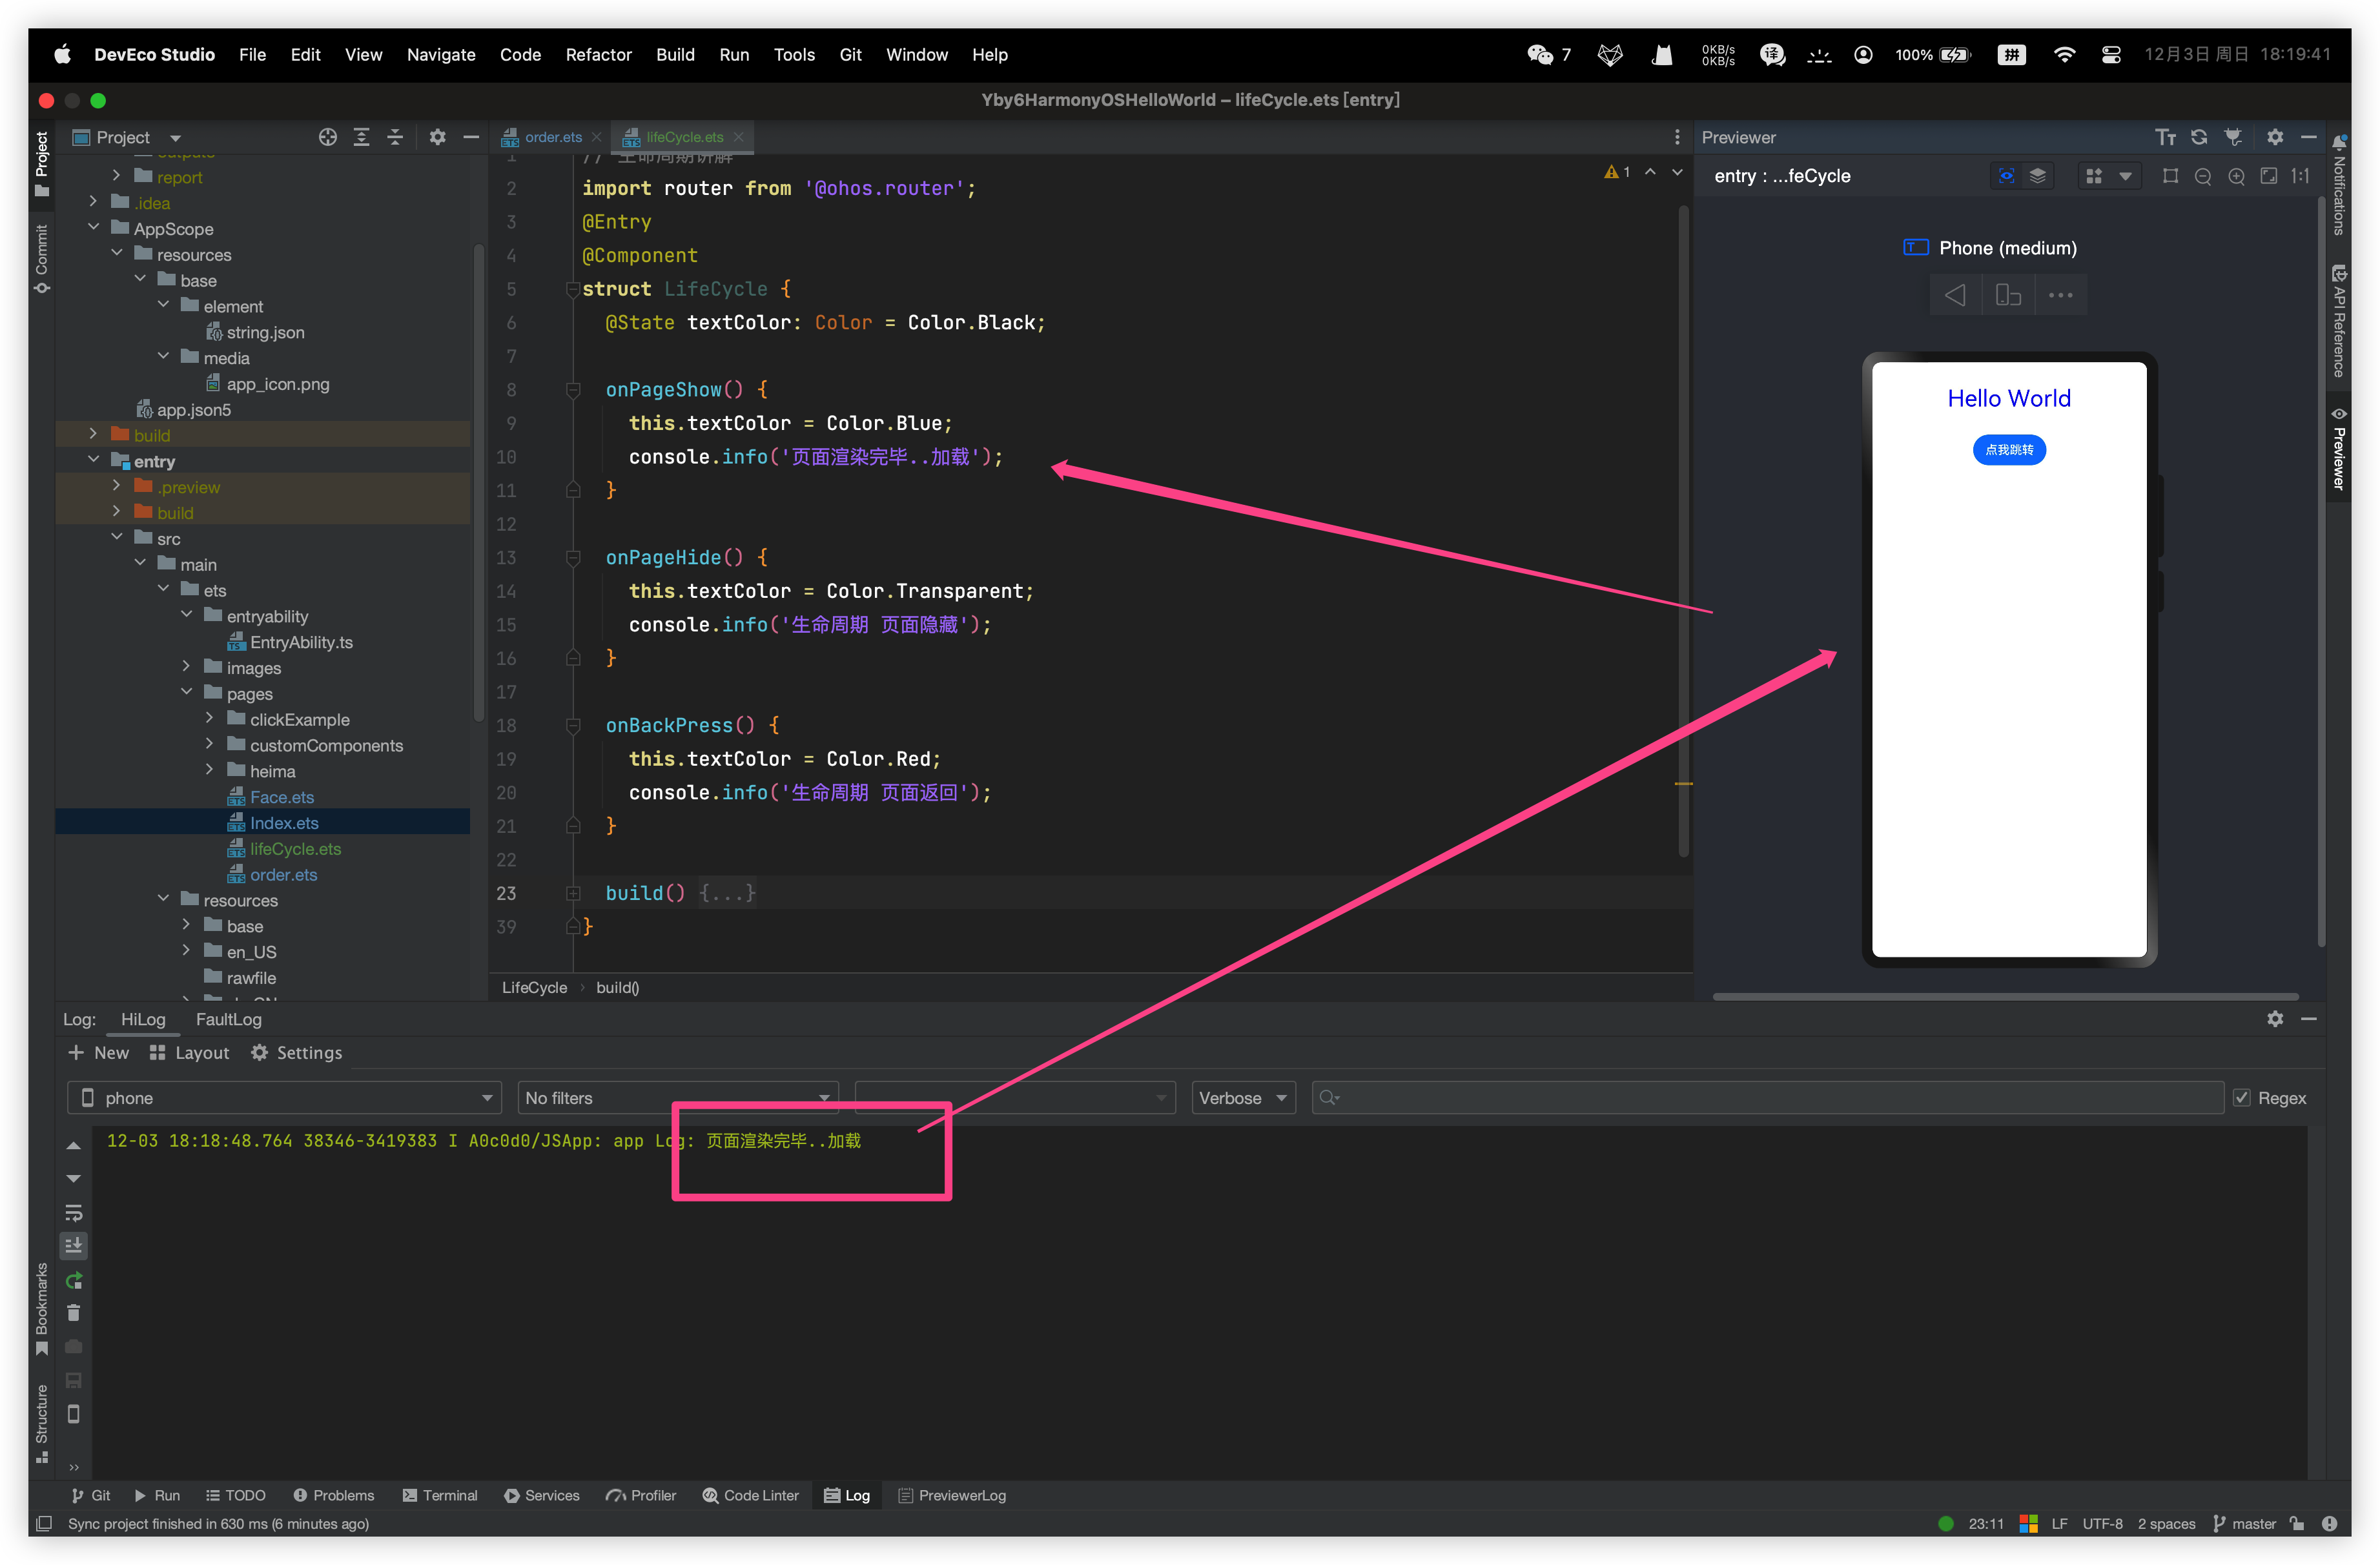The height and width of the screenshot is (1565, 2380).
Task: Open log Settings
Action: pyautogui.click(x=296, y=1053)
